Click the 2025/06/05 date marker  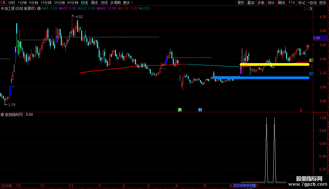[245, 186]
